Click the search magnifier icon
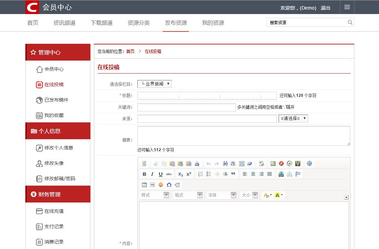Screen dimensions: 379x249 350,23
